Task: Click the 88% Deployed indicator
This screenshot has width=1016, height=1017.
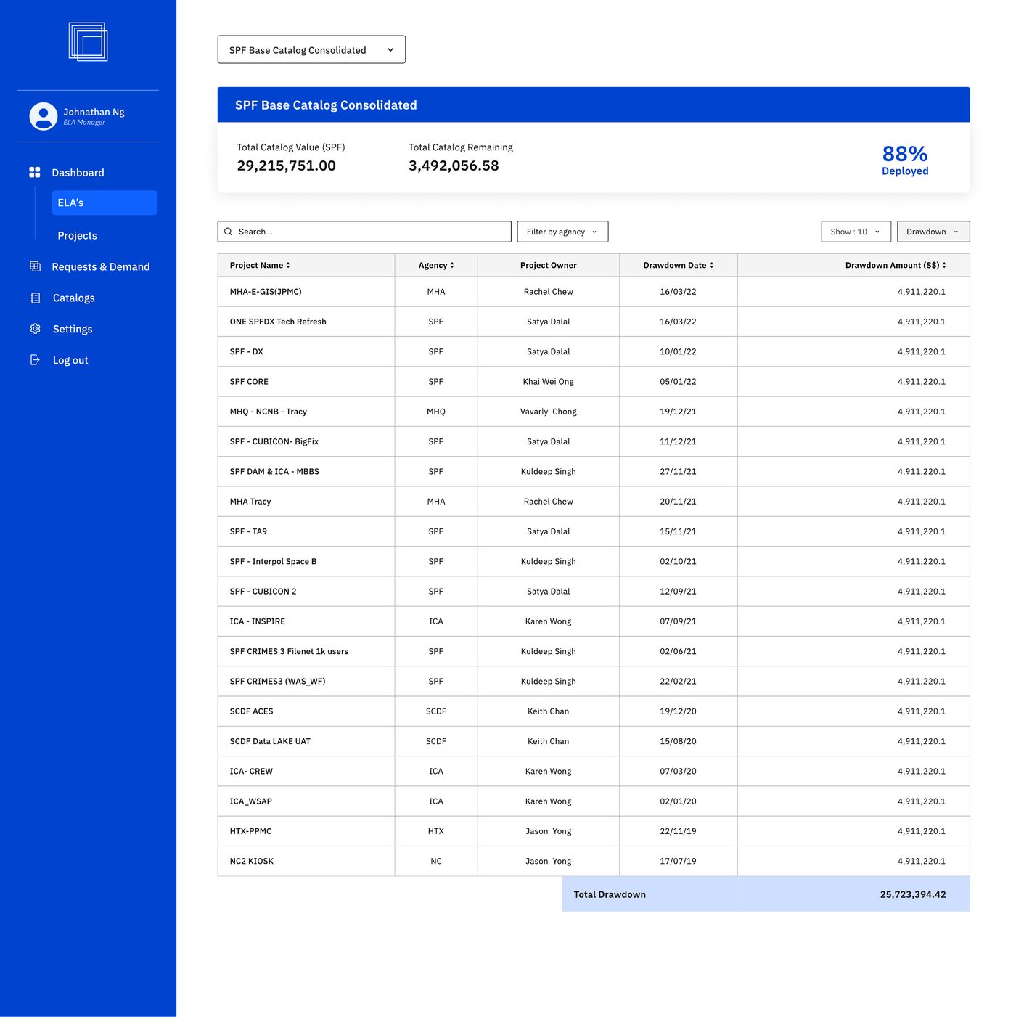Action: pos(905,160)
